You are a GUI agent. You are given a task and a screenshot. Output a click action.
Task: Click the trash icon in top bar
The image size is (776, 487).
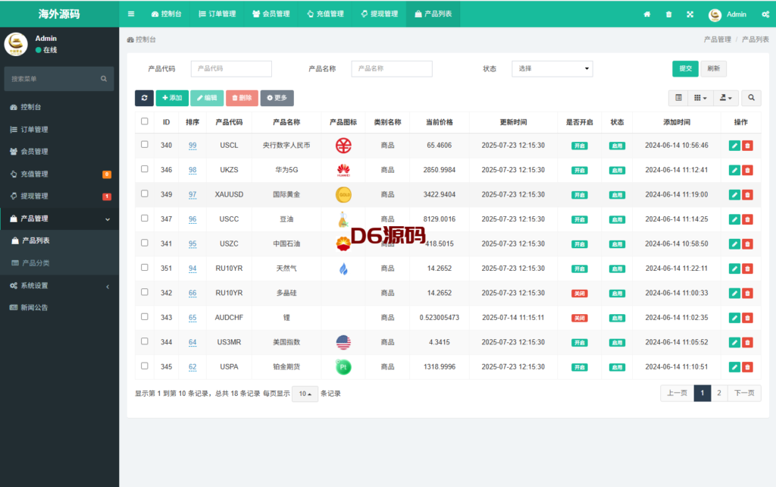pos(668,14)
